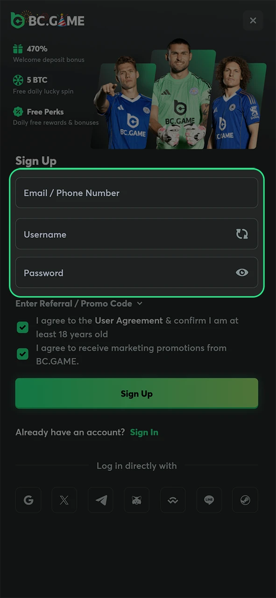This screenshot has width=276, height=598.
Task: Click the BC.GAME logo
Action: point(47,21)
